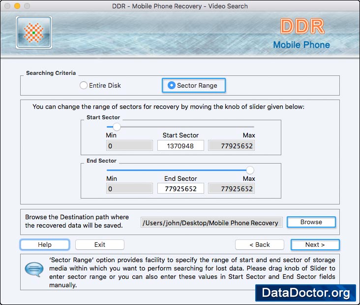This screenshot has width=360, height=305.
Task: Click the End Sector Min field
Action: click(x=129, y=189)
